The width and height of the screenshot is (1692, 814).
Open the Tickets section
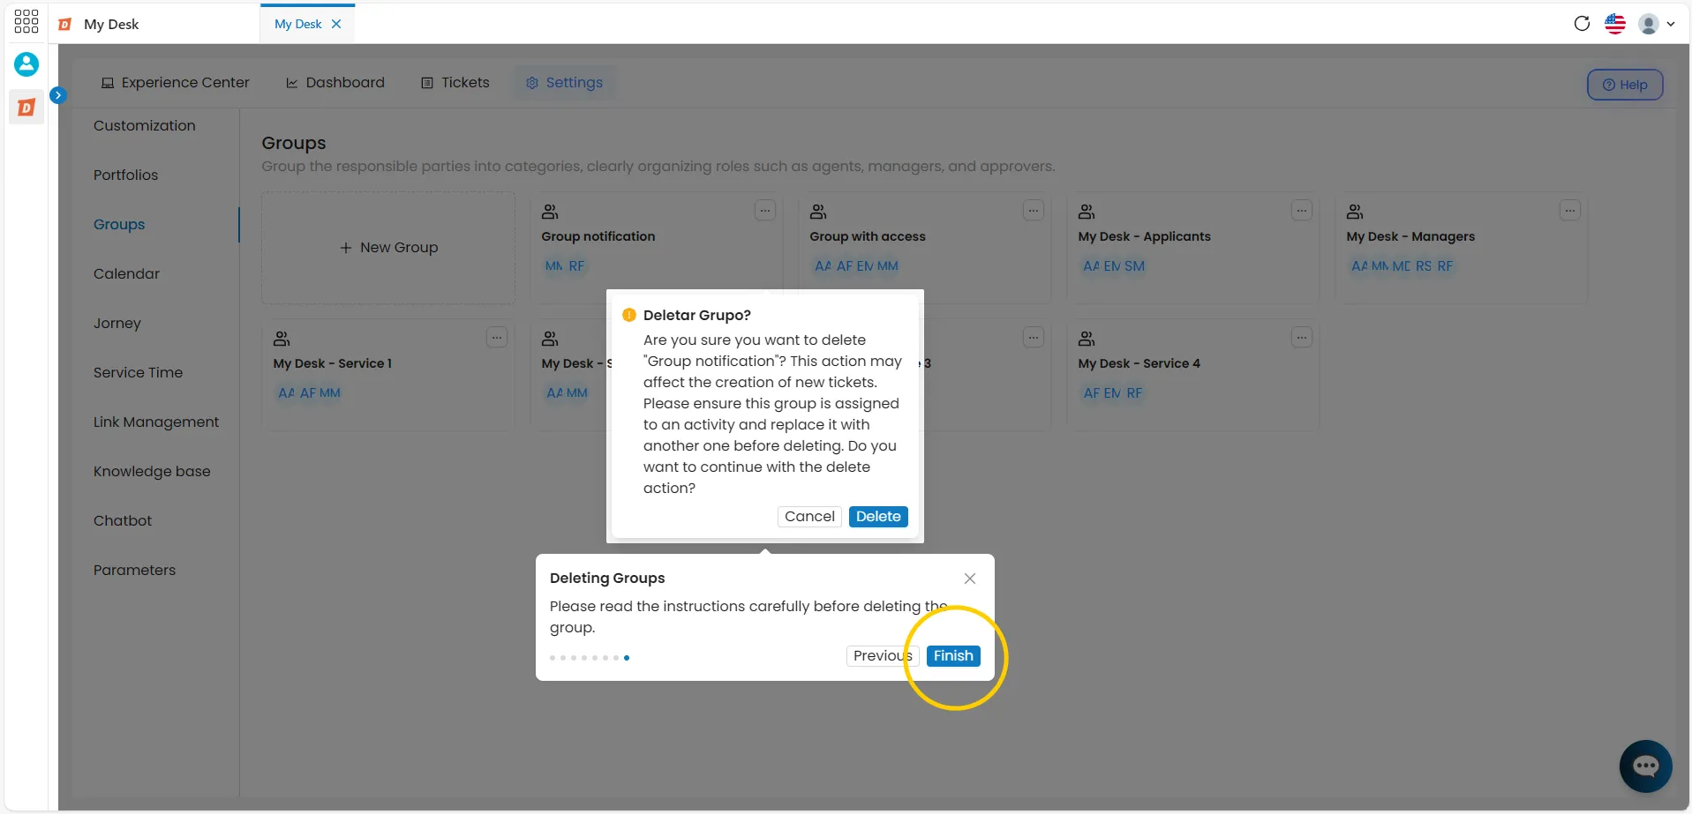point(455,83)
